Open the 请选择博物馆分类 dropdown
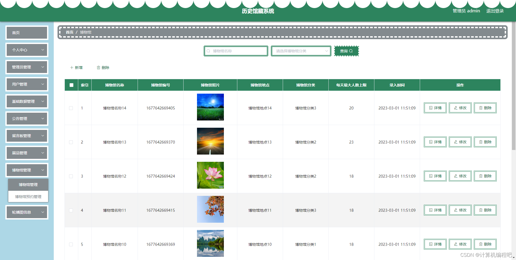 point(301,51)
